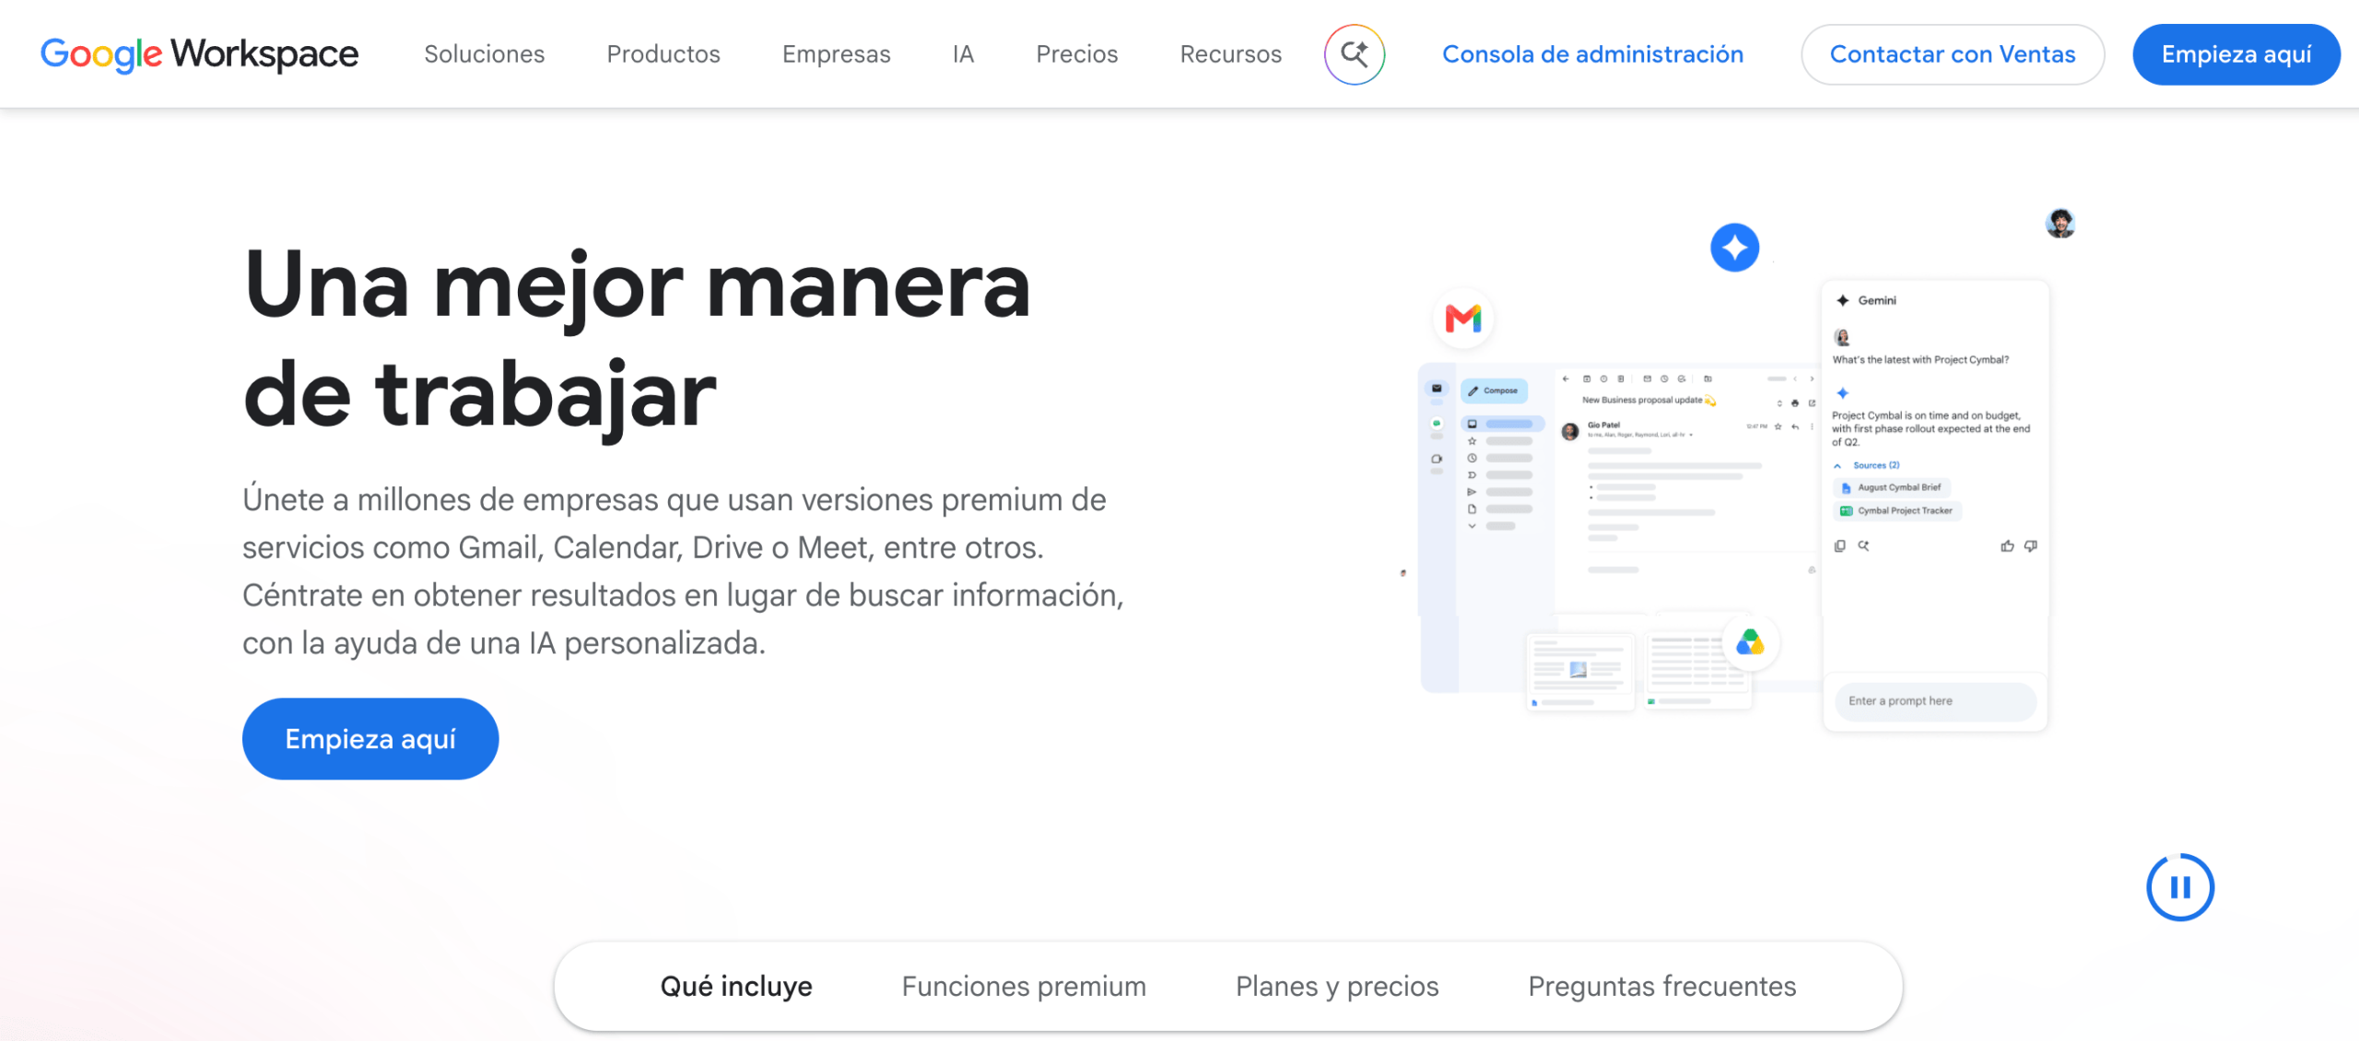Open the Recursos menu
The height and width of the screenshot is (1041, 2359).
(1230, 54)
